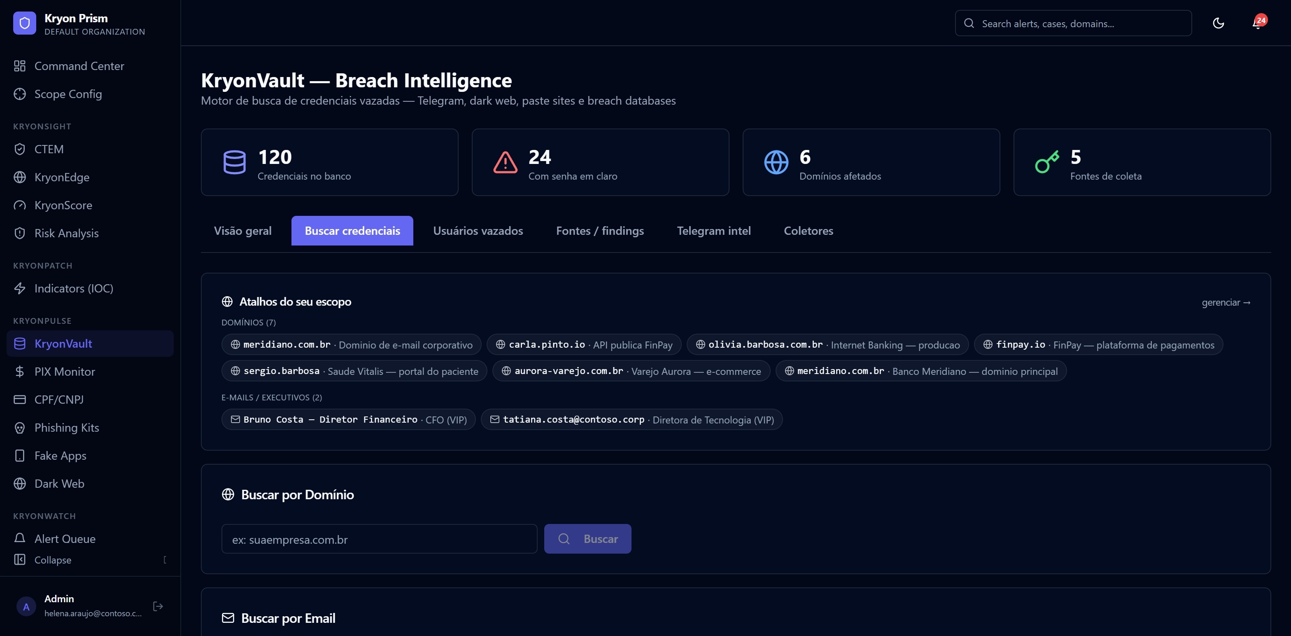Select Bruno Costa CFO (VIP) chip
1291x636 pixels.
pyautogui.click(x=348, y=420)
